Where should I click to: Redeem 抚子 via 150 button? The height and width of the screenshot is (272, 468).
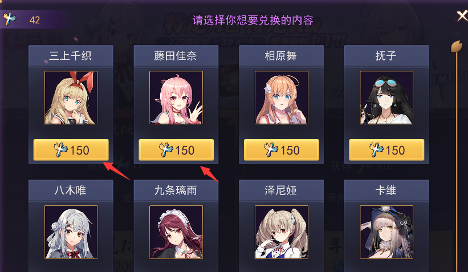click(x=386, y=150)
